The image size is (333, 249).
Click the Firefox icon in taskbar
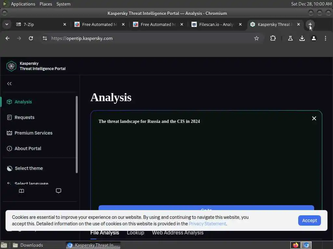pos(295,245)
